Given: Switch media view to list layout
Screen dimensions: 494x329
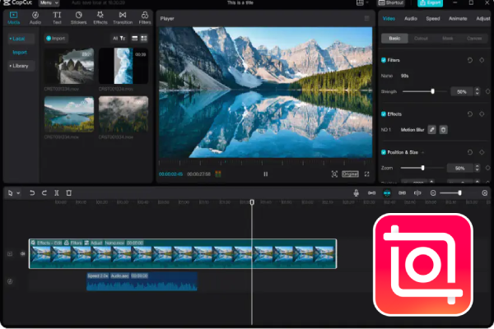Looking at the screenshot, I should pyautogui.click(x=134, y=39).
